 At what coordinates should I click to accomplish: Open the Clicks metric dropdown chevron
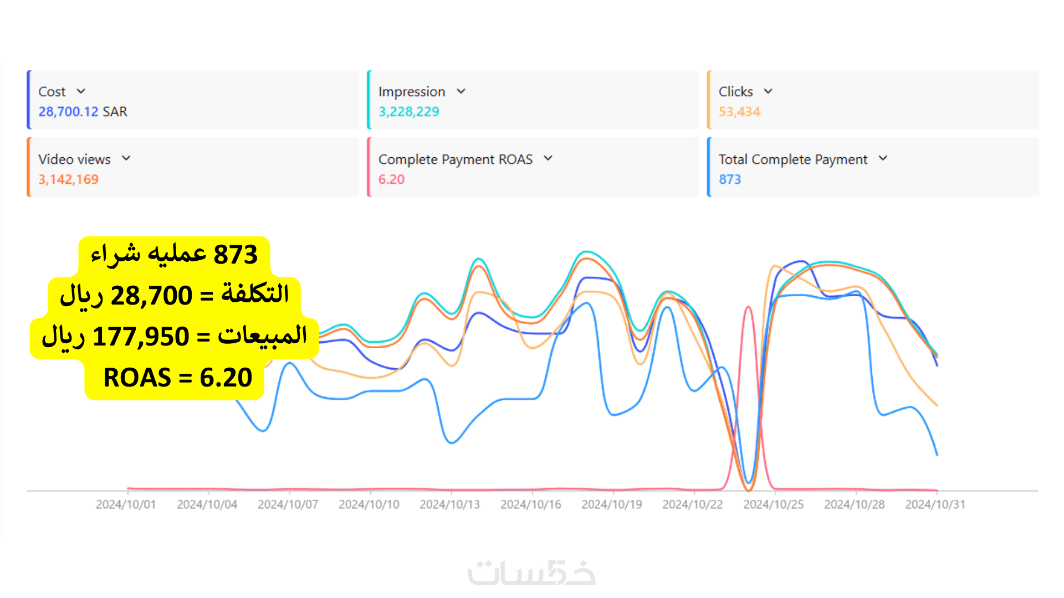[x=768, y=91]
